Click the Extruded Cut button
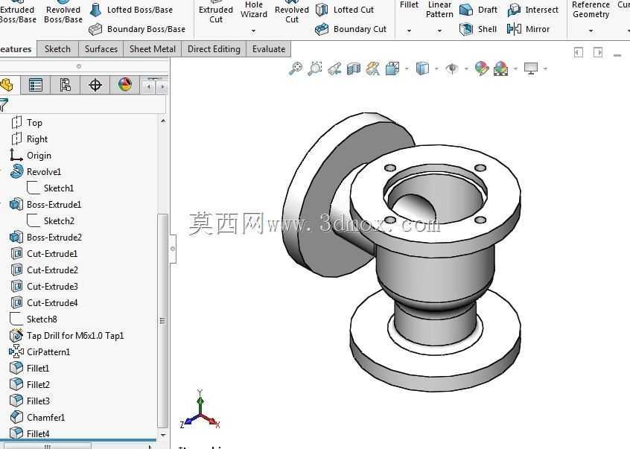630x449 pixels. click(x=216, y=14)
